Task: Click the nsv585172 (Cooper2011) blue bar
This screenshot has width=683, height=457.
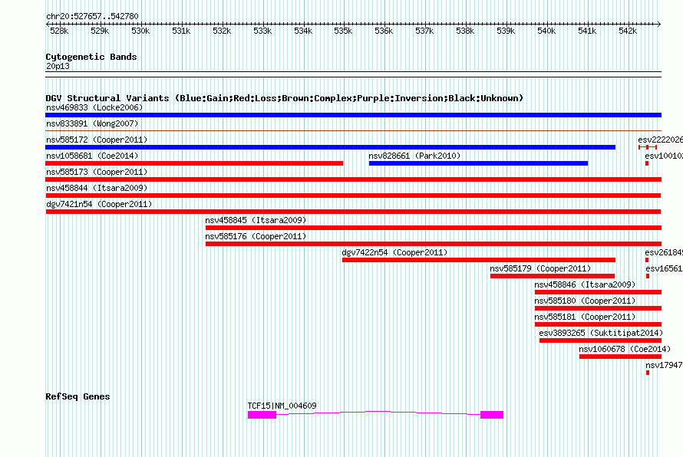Action: click(330, 147)
